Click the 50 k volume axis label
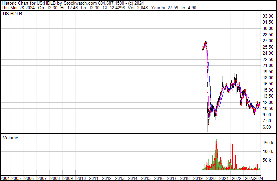Viewport: 277px width, 181px height. click(267, 160)
